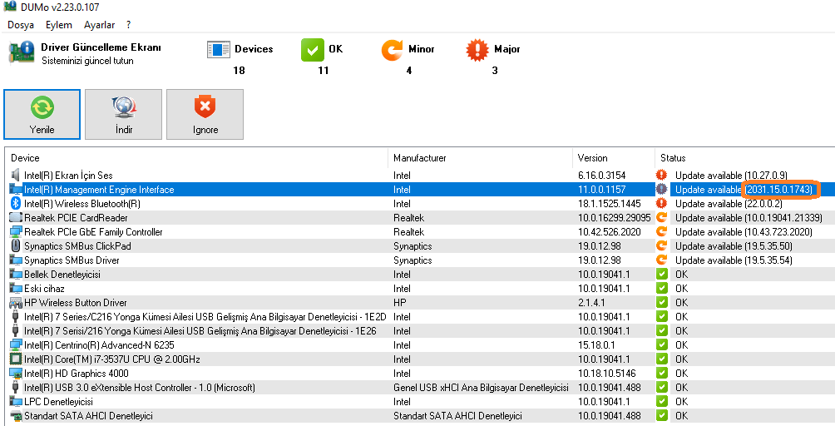Click the major alert icon for version 10.27.0.9
Viewport: 835px width, 426px height.
pyautogui.click(x=661, y=176)
